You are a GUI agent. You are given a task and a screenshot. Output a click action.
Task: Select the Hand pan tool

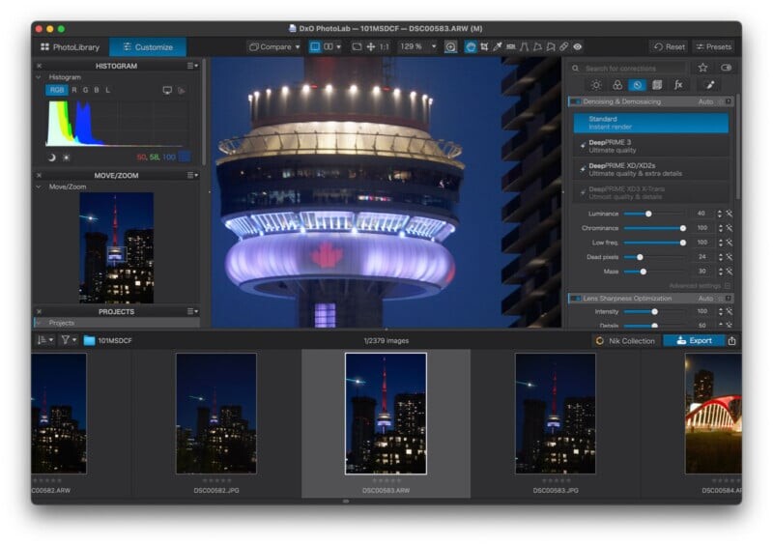(x=471, y=46)
